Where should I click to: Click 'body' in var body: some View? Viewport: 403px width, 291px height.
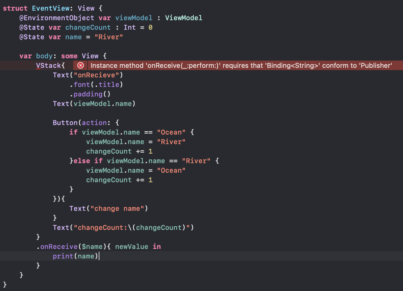tap(44, 56)
